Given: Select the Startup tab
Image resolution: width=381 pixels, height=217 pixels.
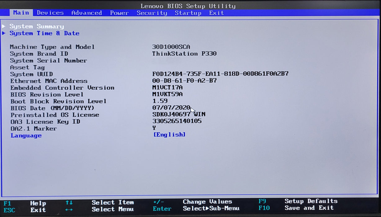Looking at the screenshot, I should click(x=188, y=13).
